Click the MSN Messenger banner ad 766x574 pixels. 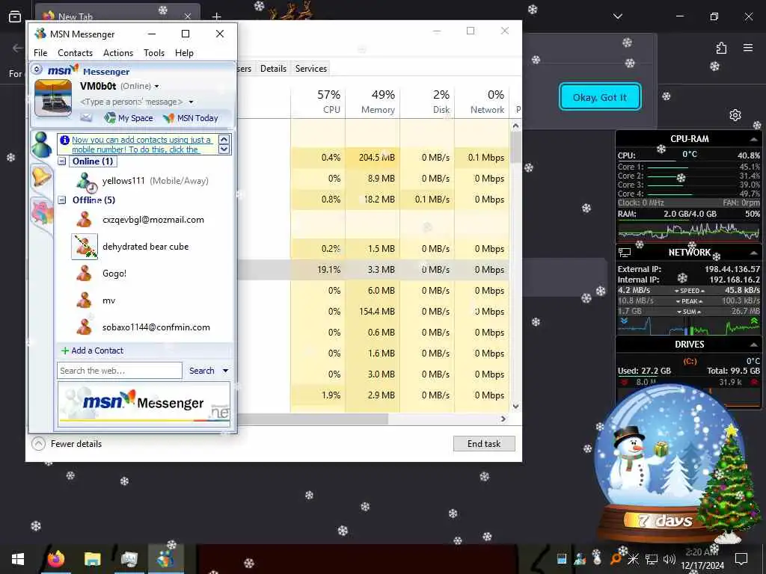pos(144,403)
